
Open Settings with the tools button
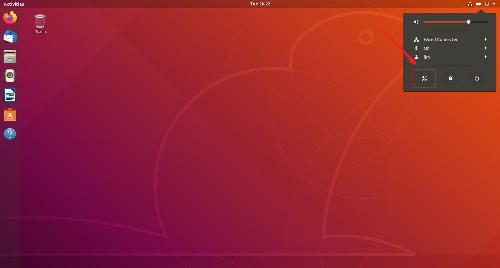[x=424, y=78]
